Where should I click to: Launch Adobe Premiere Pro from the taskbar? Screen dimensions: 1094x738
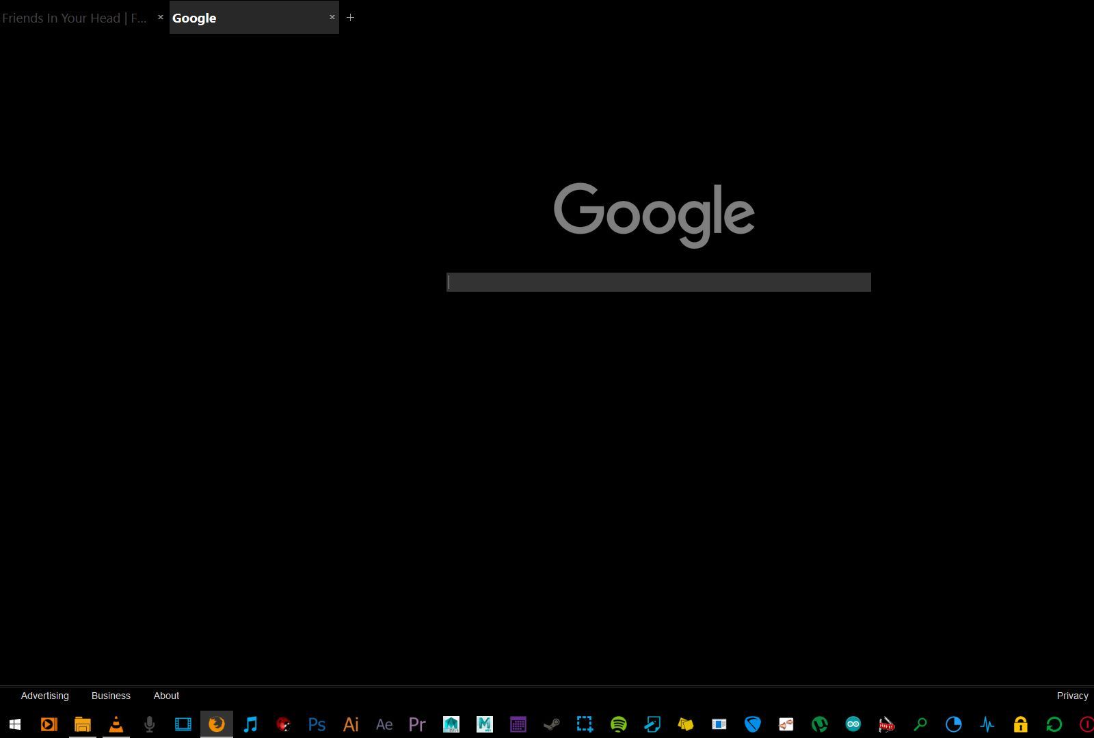(x=417, y=724)
